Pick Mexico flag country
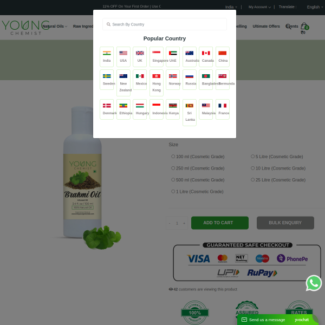The image size is (325, 325). point(140,80)
